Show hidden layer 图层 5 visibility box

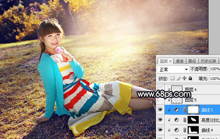160,100
